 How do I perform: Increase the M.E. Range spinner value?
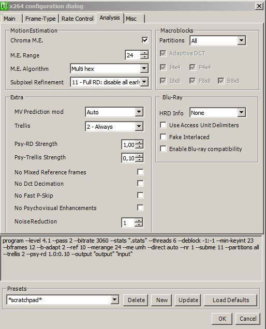tap(144, 53)
